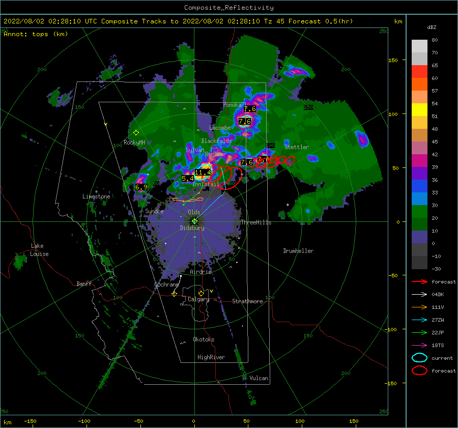Click the RockyMH label
This screenshot has height=428, width=458.
point(134,142)
